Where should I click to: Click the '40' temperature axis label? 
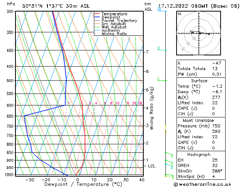[x=142, y=180]
